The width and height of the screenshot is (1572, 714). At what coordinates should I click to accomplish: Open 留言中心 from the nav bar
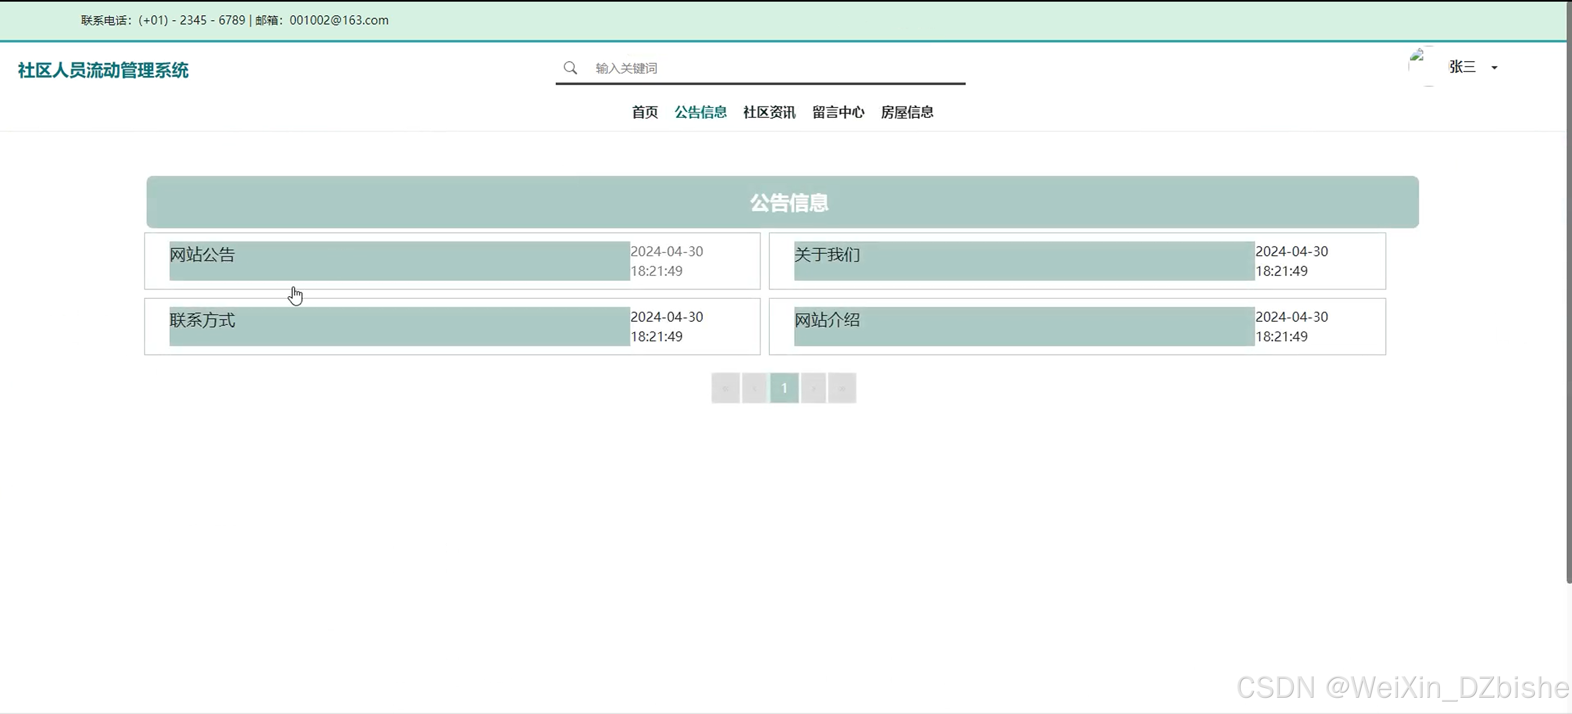[x=838, y=112]
